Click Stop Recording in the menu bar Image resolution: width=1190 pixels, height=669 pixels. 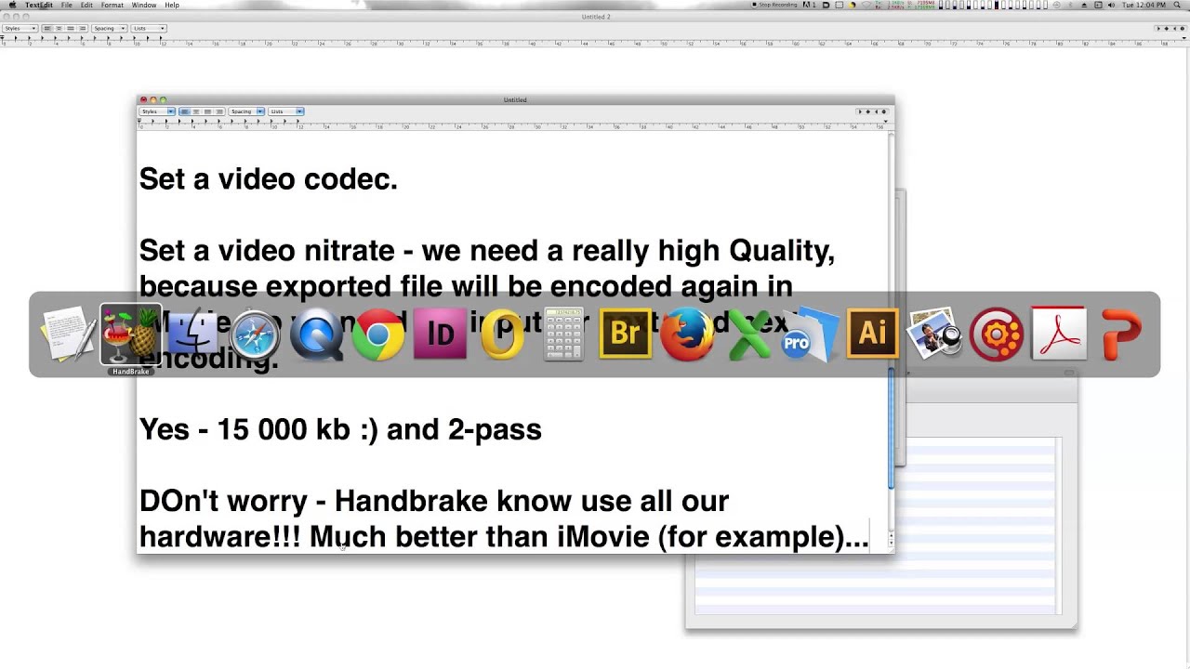click(775, 5)
